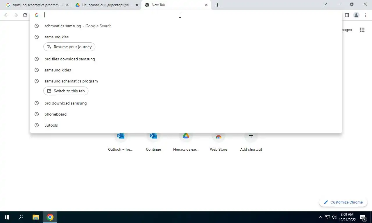Click the Google logo in address bar
Image resolution: width=372 pixels, height=223 pixels.
coord(37,15)
